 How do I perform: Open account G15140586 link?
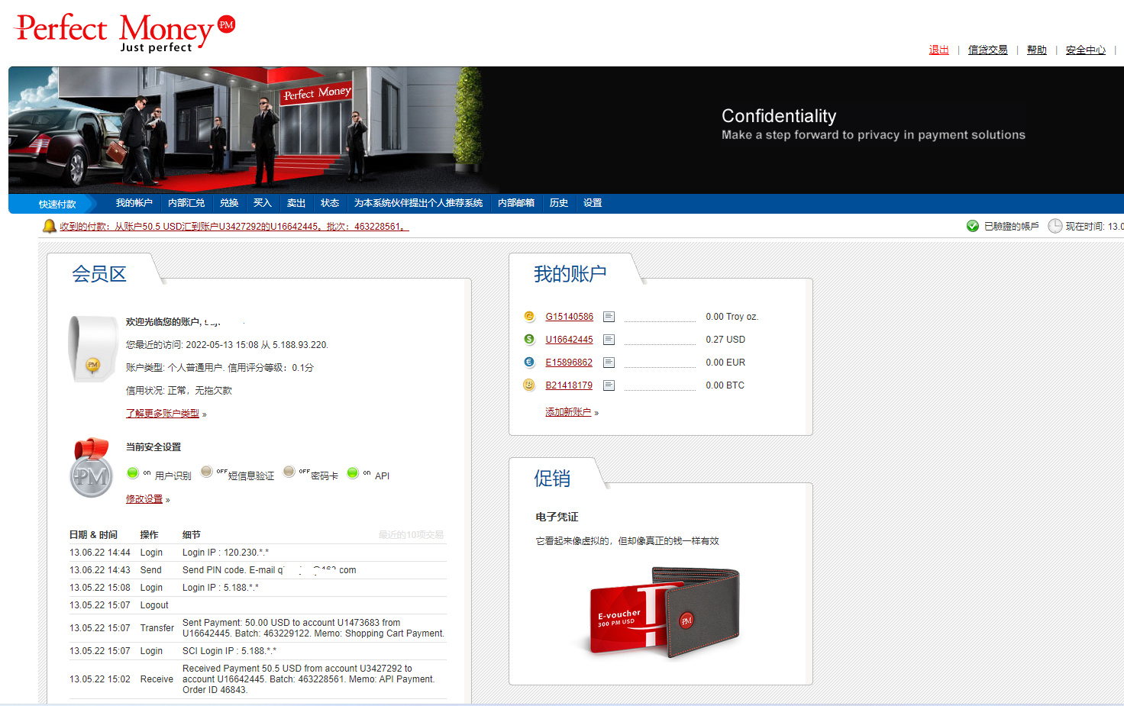click(x=570, y=317)
